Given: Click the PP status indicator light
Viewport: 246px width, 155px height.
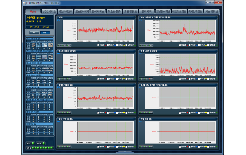Looking at the screenshot, I should click(x=33, y=143).
